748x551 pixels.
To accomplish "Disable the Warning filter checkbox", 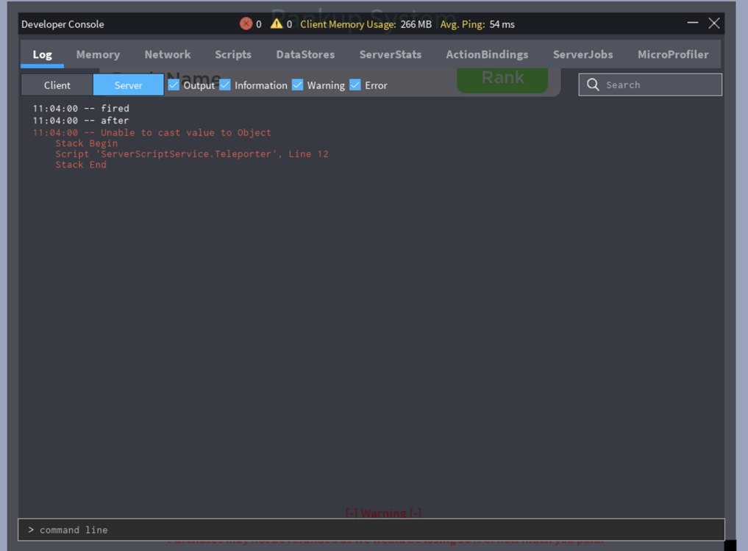I will (297, 85).
